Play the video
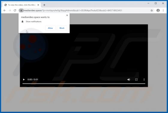The width and height of the screenshot is (168, 113). coord(24,80)
